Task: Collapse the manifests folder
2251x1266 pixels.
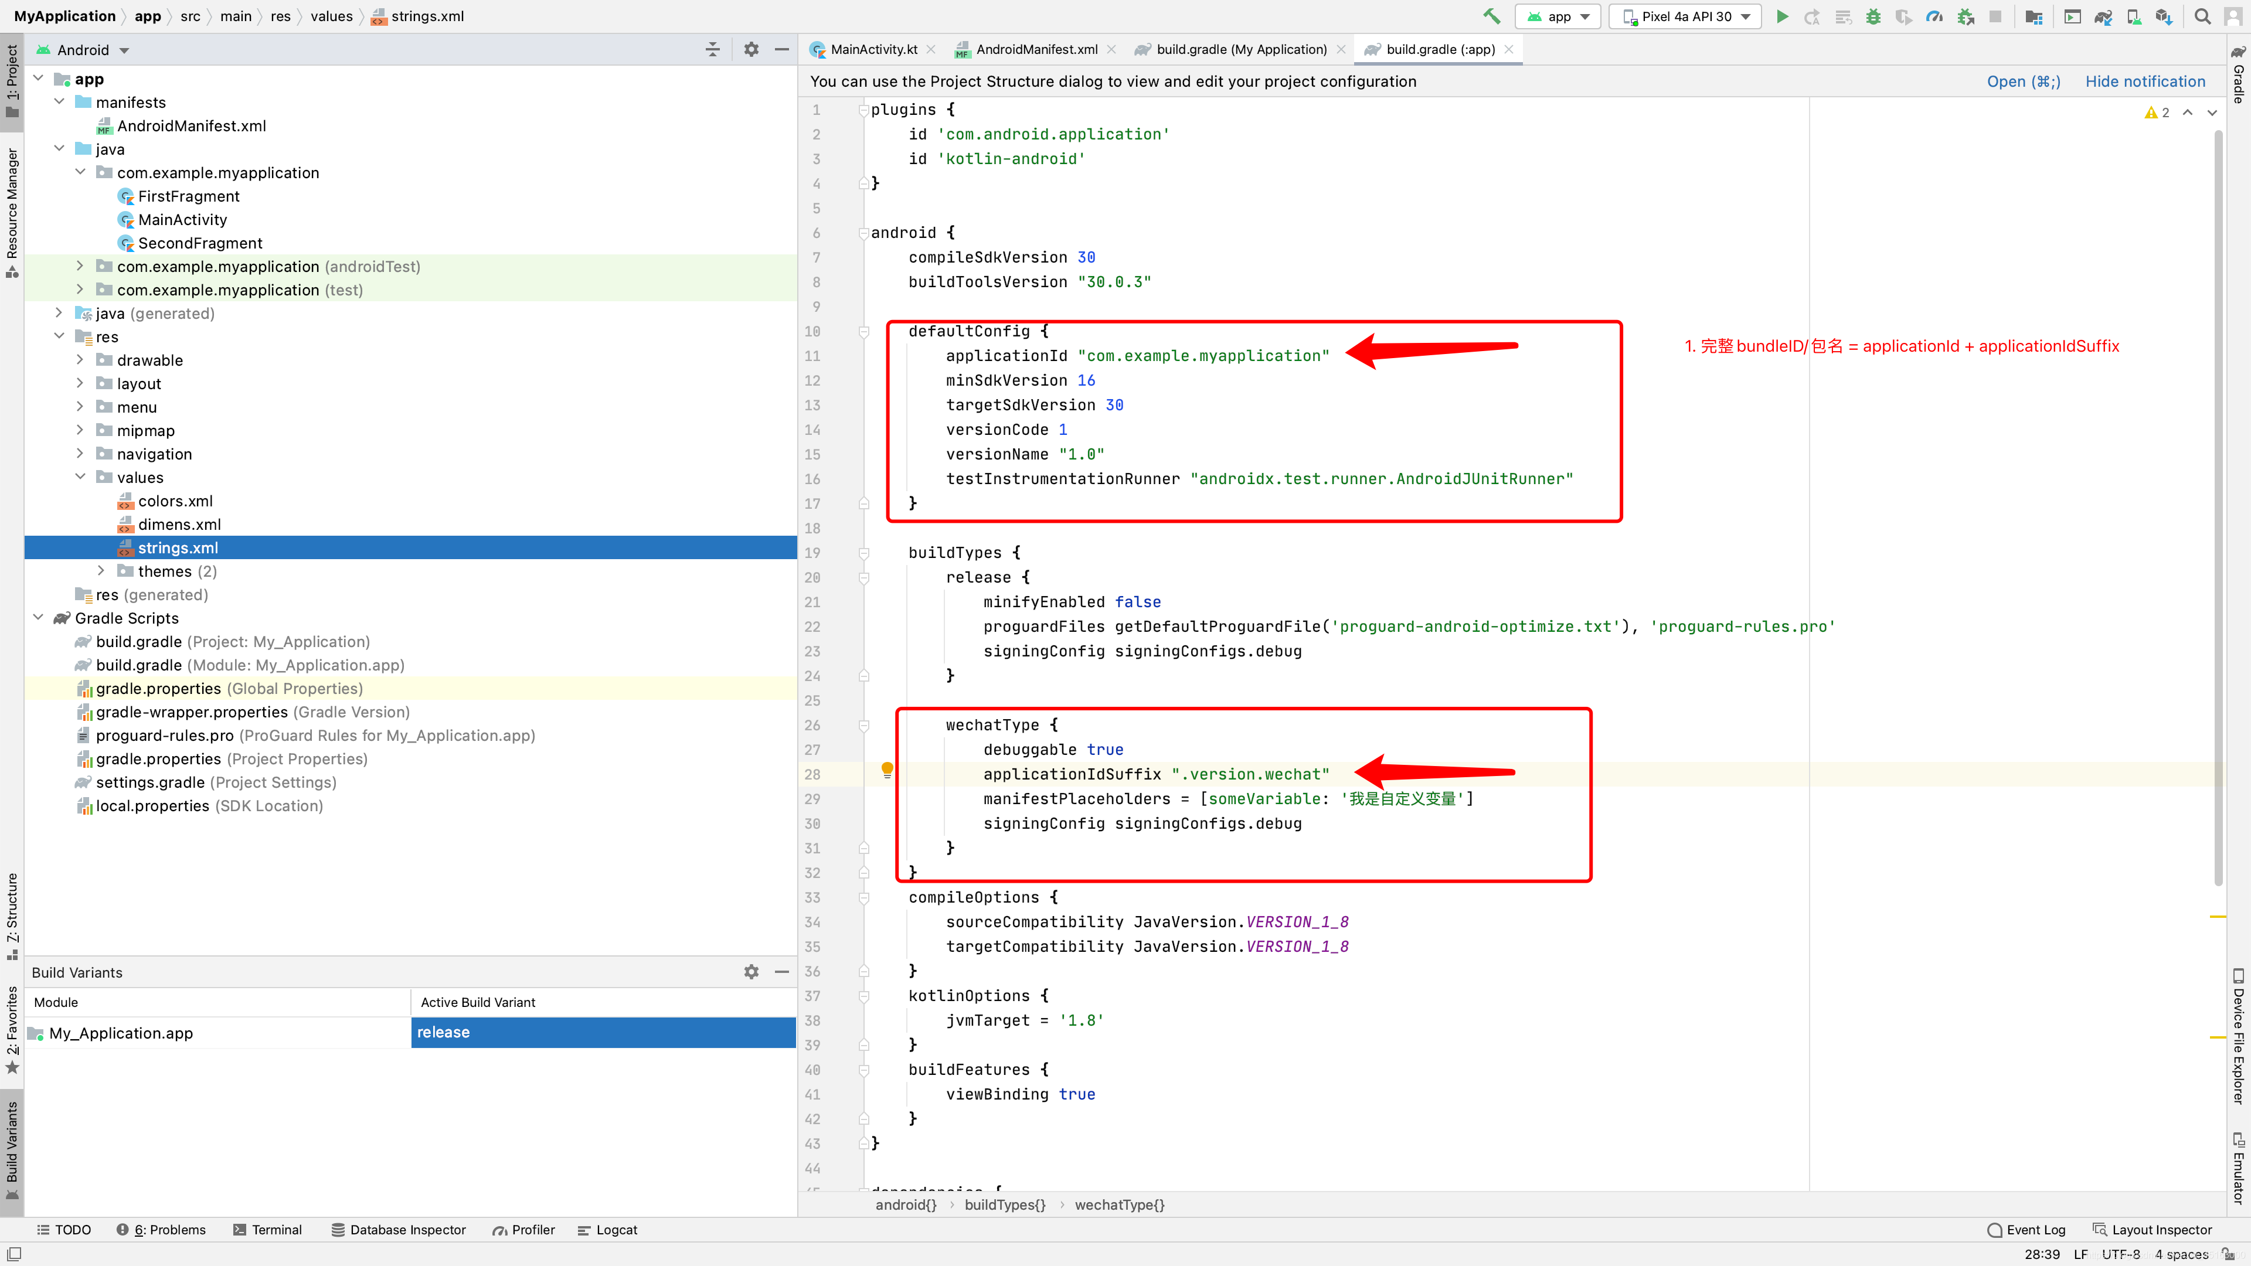Action: (59, 101)
